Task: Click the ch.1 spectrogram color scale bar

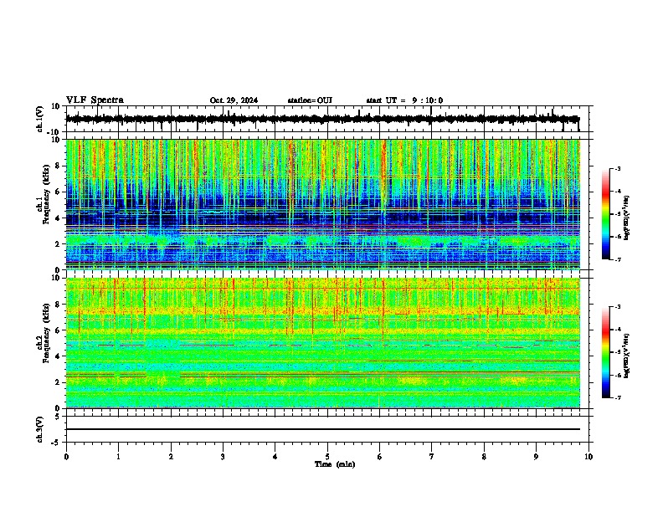Action: coord(605,214)
